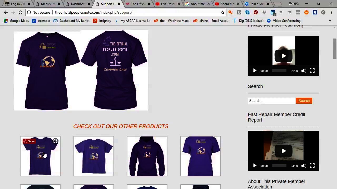Image resolution: width=337 pixels, height=189 pixels.
Task: Open the hoodie product thumbnail
Action: click(147, 156)
